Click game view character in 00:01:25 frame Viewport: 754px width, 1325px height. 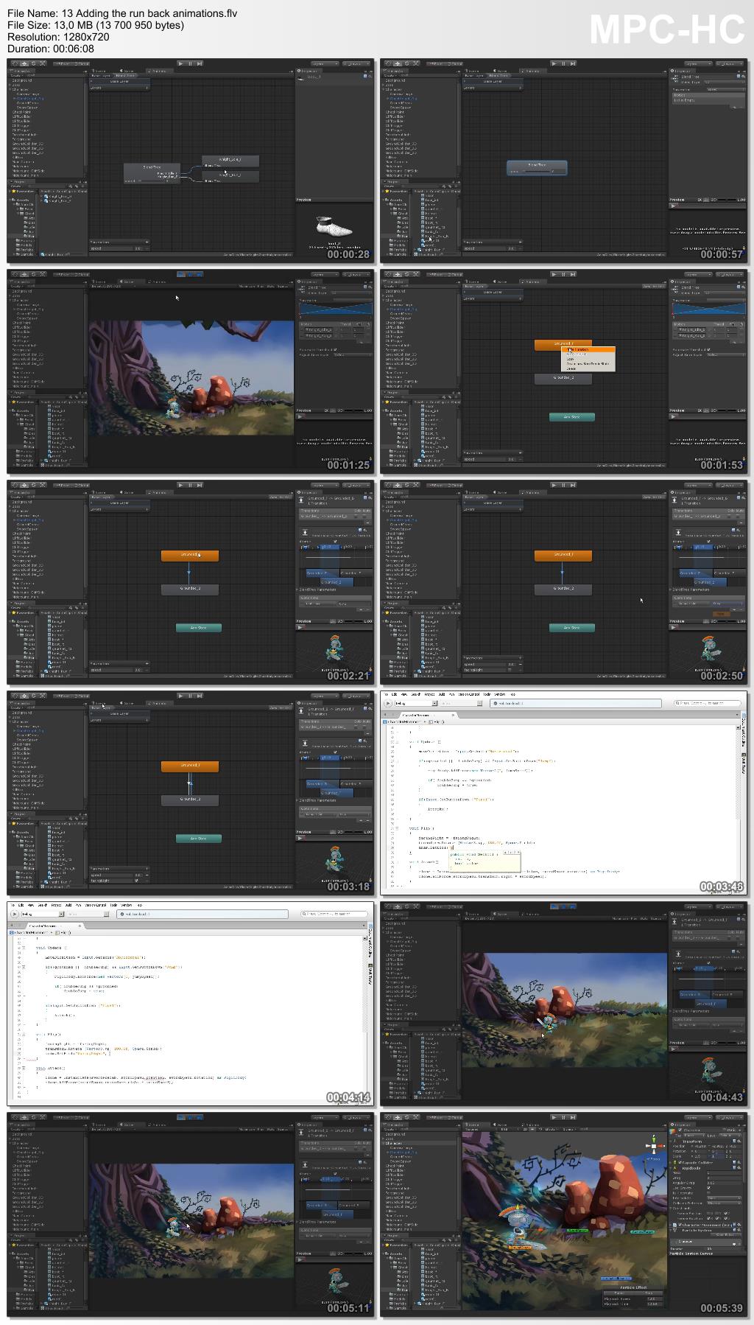click(171, 409)
